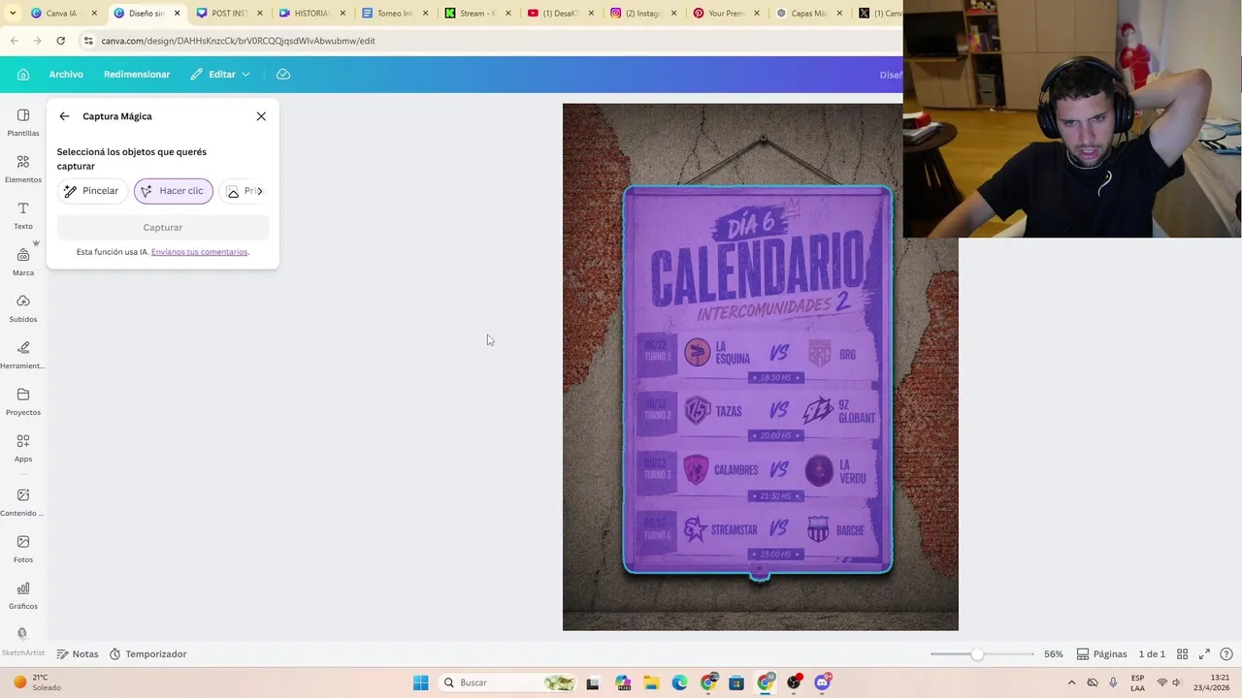Open the Windows Start menu

click(420, 682)
